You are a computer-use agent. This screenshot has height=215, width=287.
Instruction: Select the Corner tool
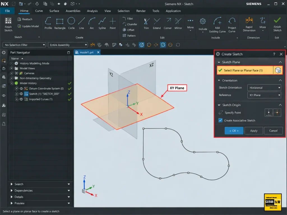[168, 23]
